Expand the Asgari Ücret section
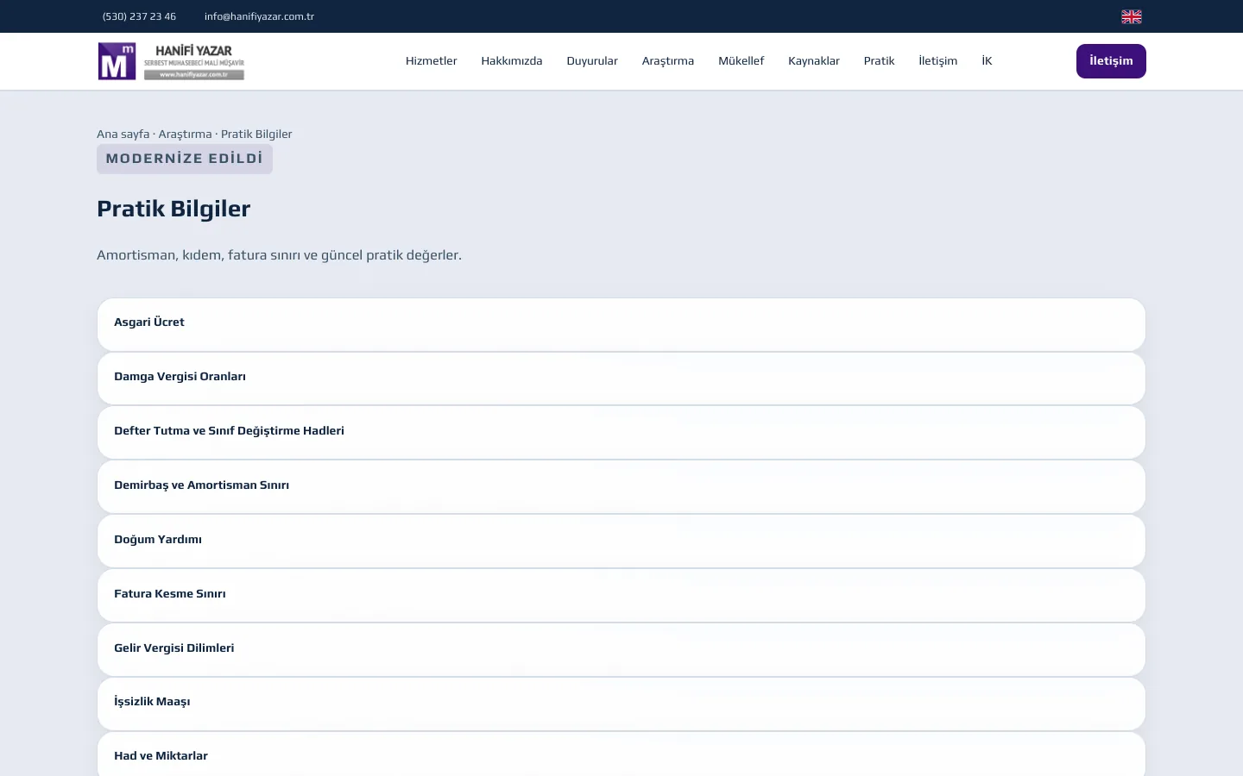 click(x=621, y=324)
